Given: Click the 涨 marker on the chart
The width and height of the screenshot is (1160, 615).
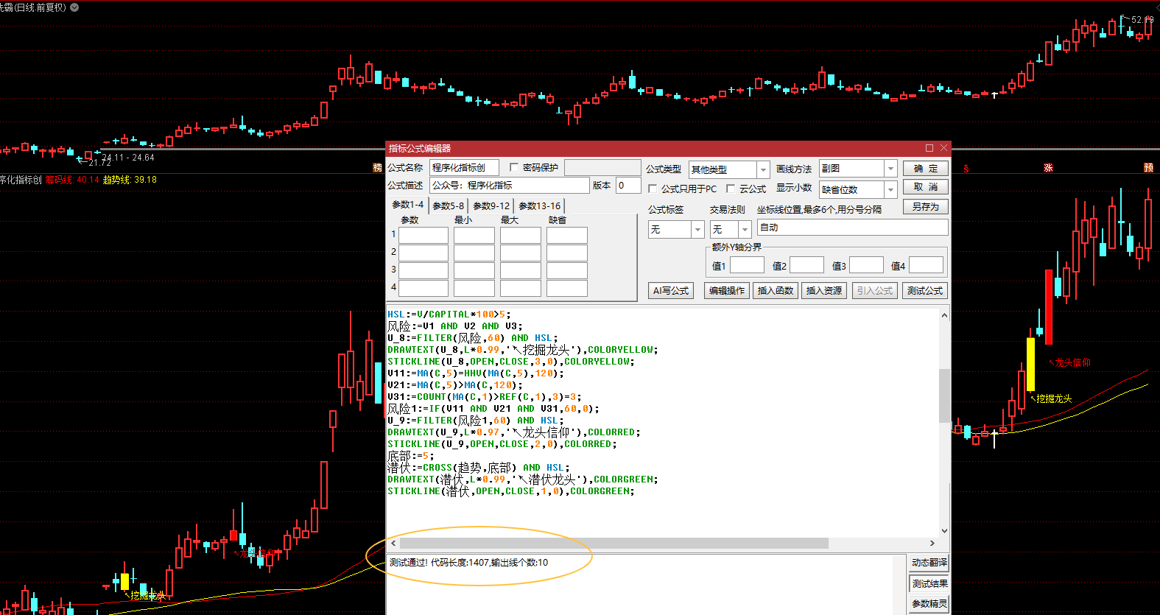Looking at the screenshot, I should pos(1048,168).
